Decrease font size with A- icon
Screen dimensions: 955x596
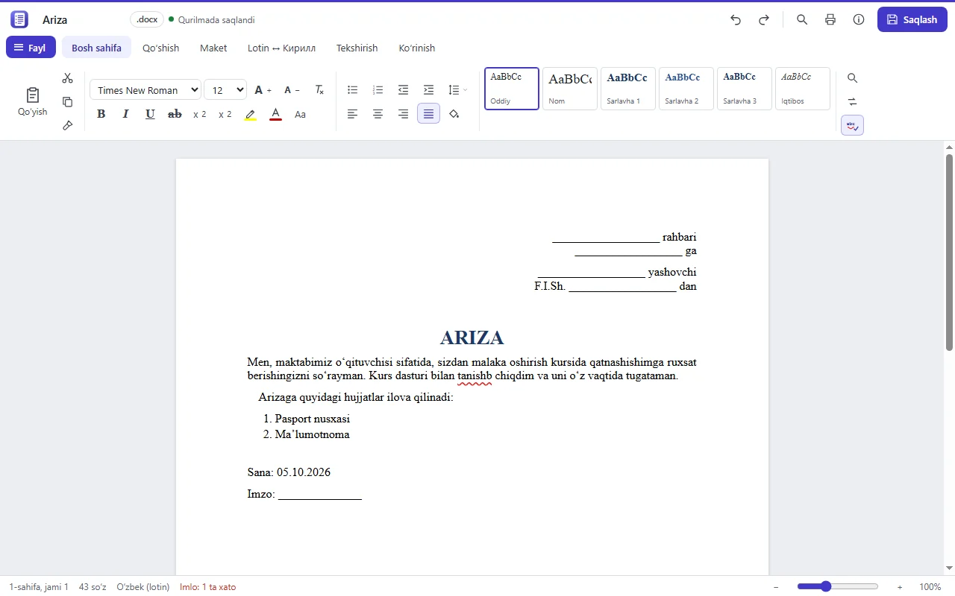[292, 90]
